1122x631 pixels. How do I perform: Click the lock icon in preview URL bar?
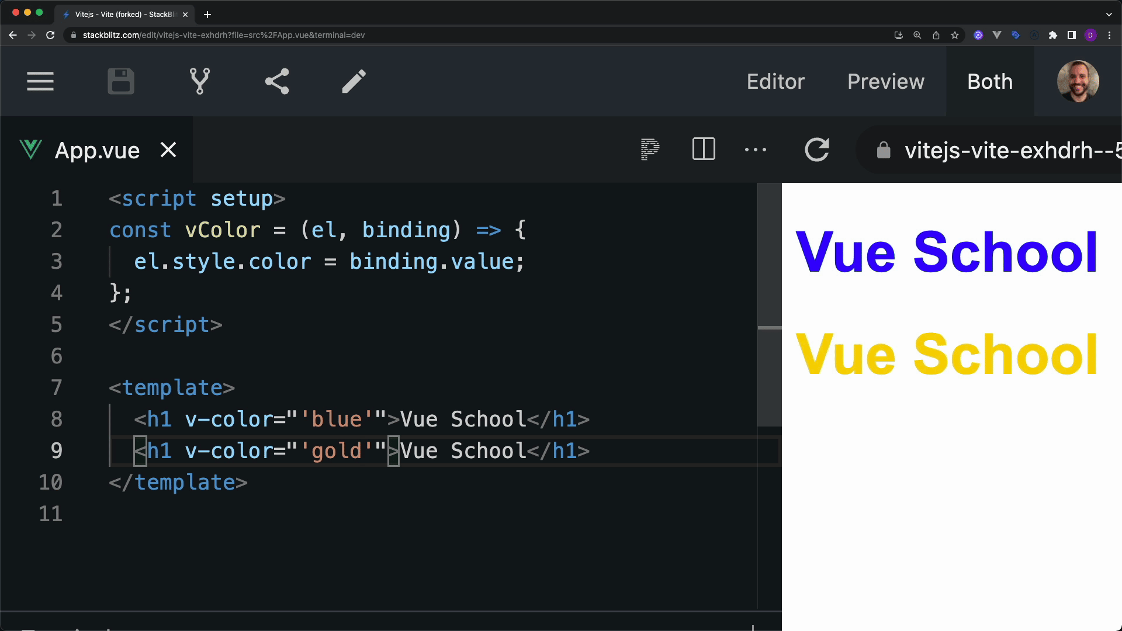click(884, 150)
